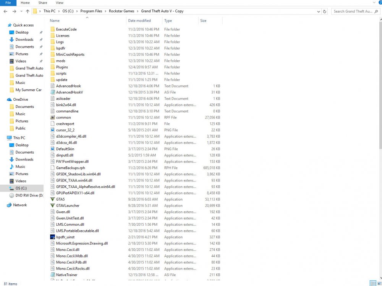Click the NativeTrainer ASI file icon

(x=52, y=275)
